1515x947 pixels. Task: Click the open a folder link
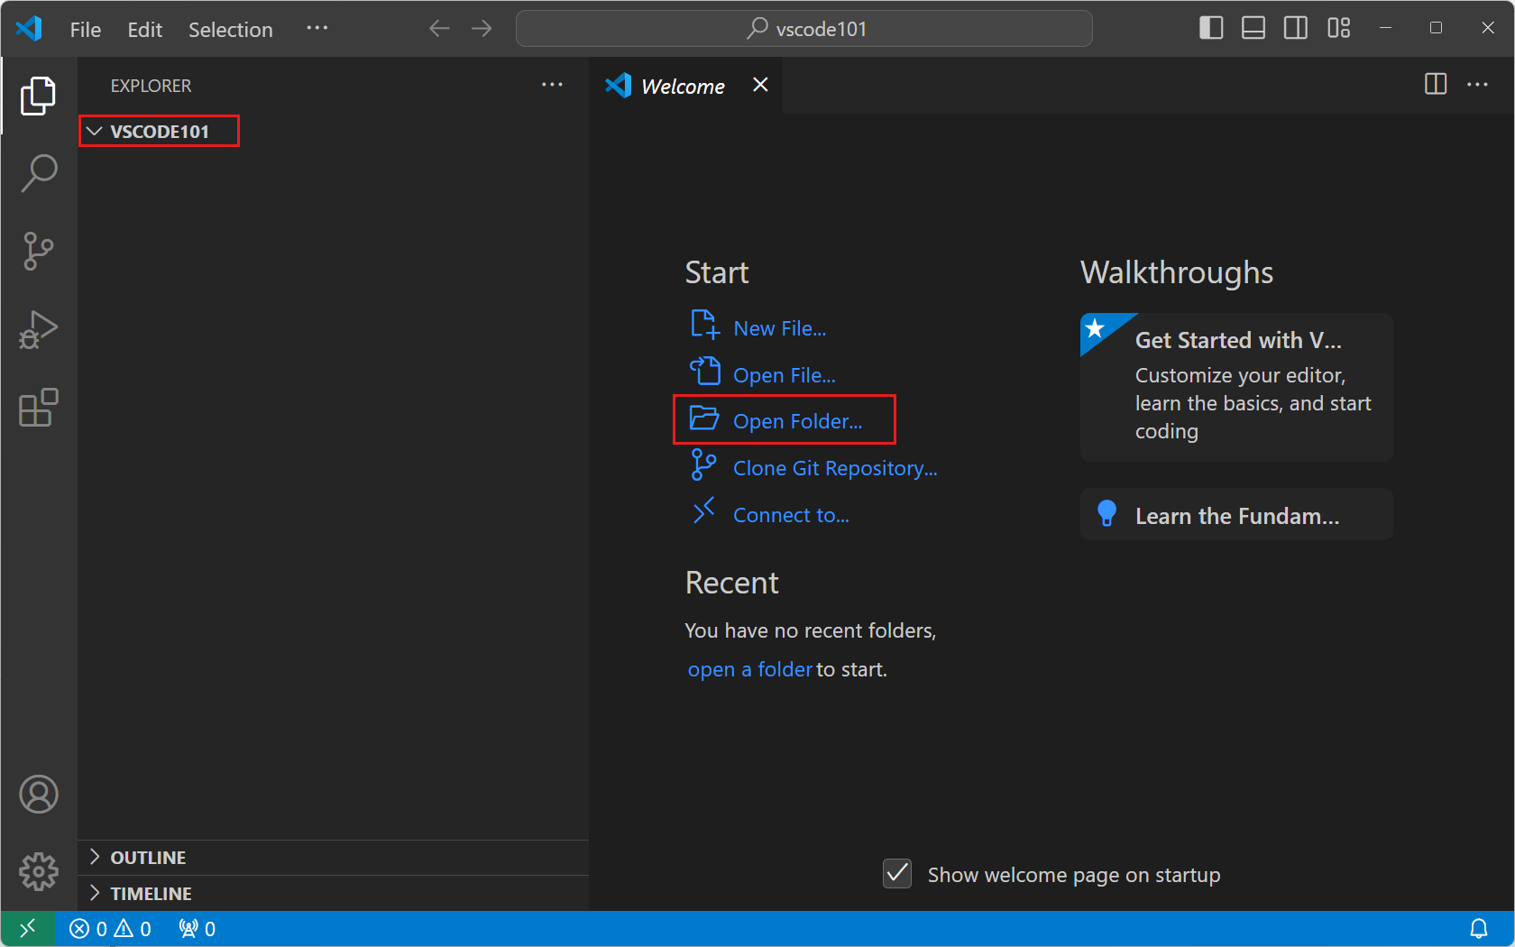[749, 669]
